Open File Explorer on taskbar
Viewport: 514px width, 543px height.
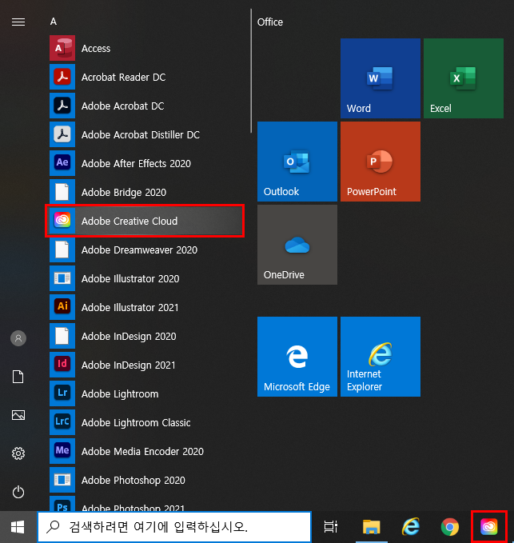tap(372, 527)
